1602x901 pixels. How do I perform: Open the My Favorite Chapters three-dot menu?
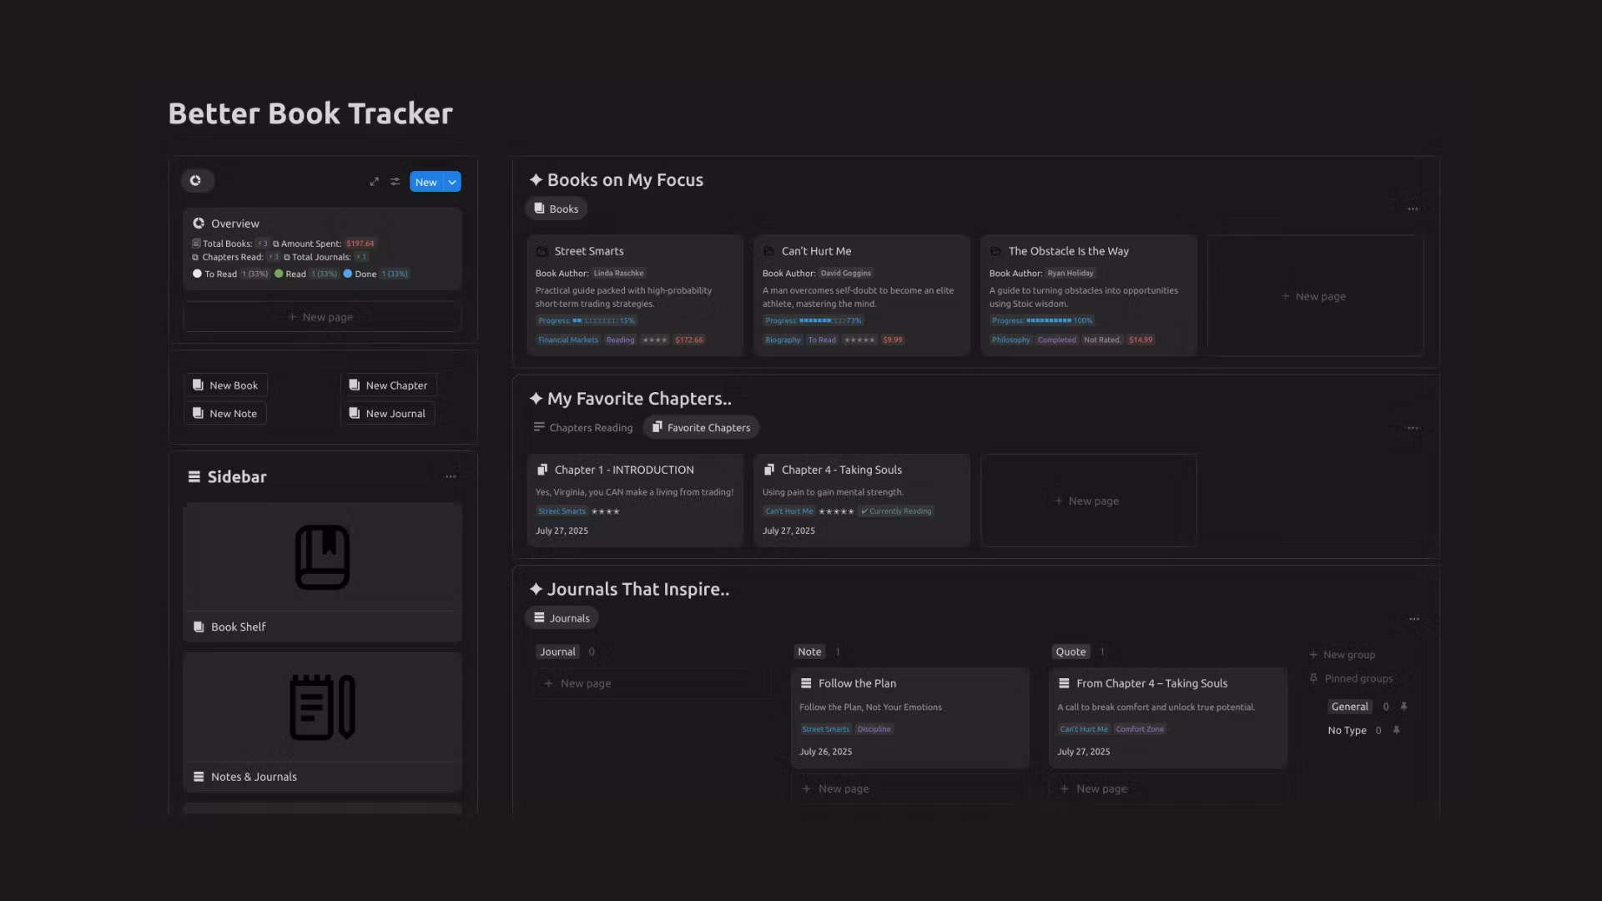coord(1413,428)
